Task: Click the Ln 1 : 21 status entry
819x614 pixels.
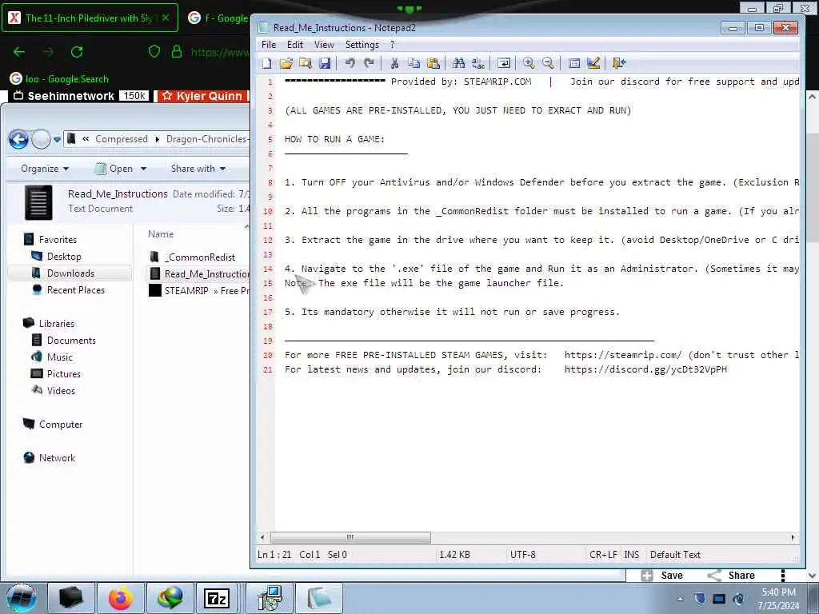Action: coord(274,555)
